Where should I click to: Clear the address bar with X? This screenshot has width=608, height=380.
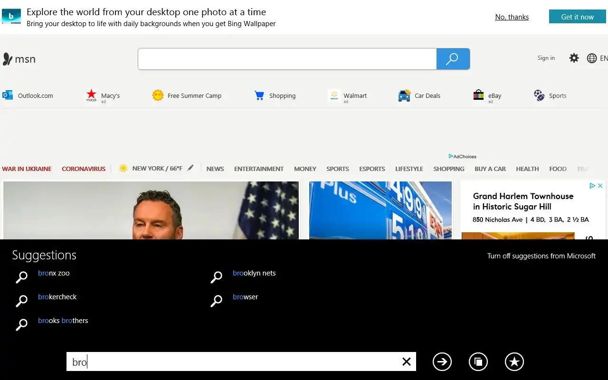(407, 361)
